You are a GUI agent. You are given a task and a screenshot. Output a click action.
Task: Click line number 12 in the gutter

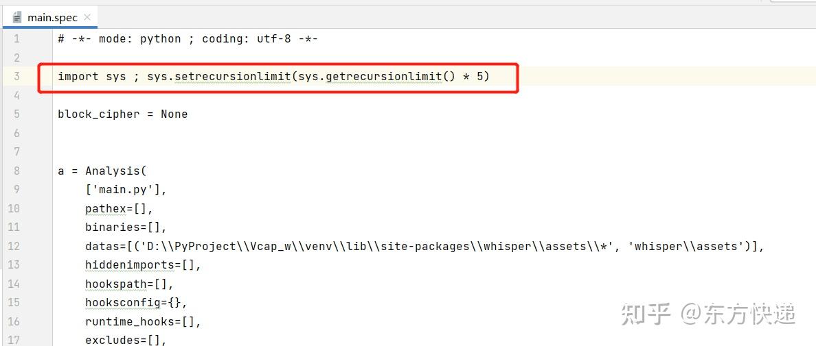14,246
